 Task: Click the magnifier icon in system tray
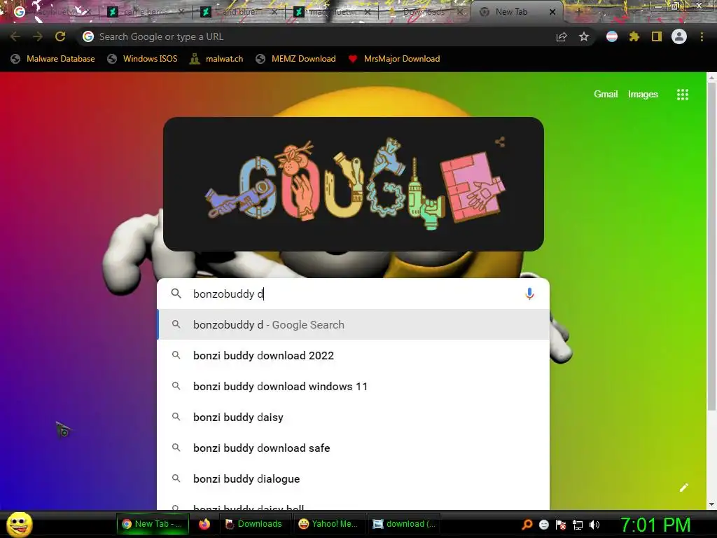[527, 524]
